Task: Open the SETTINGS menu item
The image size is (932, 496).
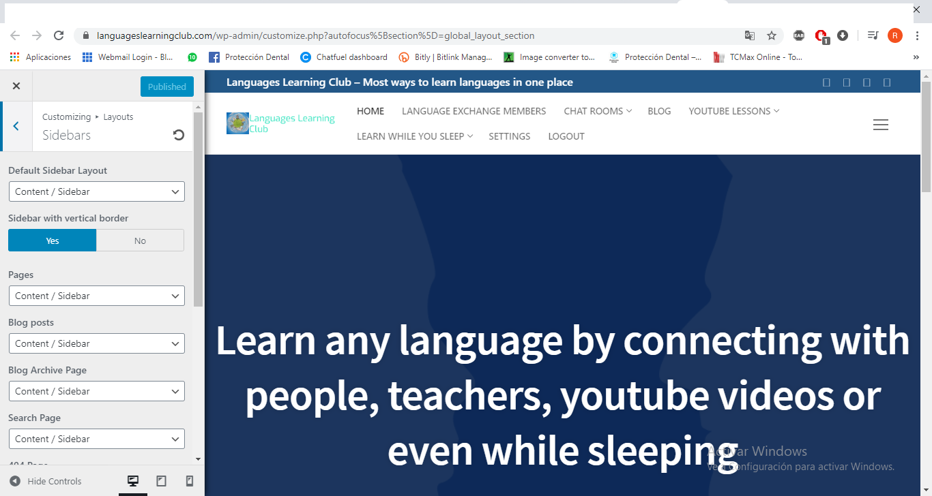Action: click(x=510, y=136)
